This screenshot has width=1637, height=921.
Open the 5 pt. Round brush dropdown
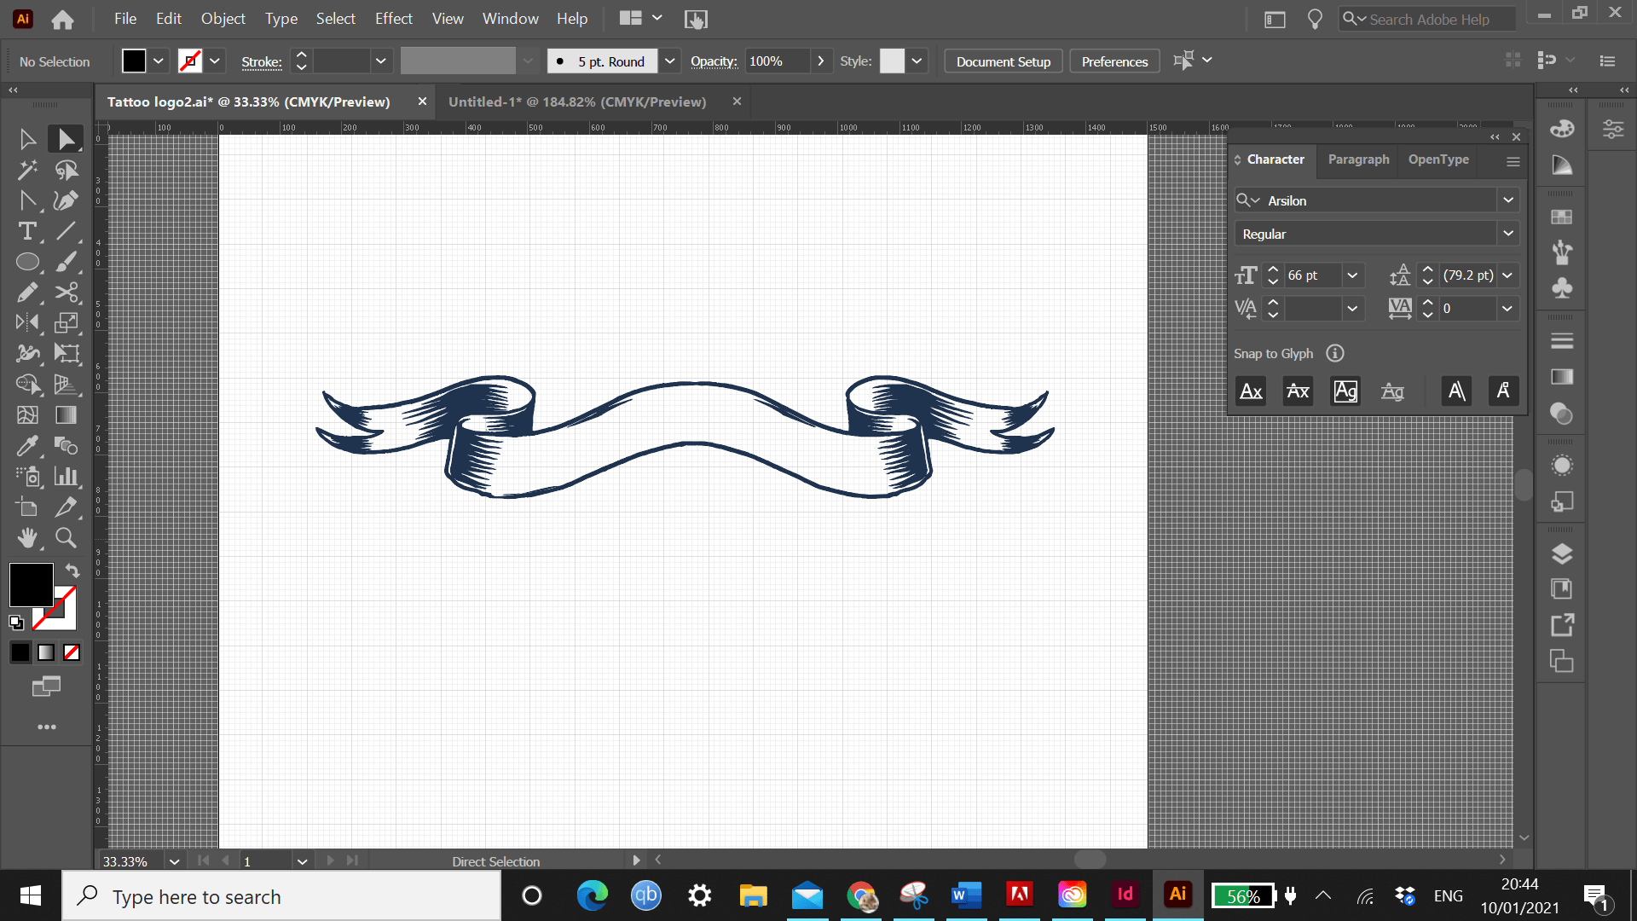670,61
